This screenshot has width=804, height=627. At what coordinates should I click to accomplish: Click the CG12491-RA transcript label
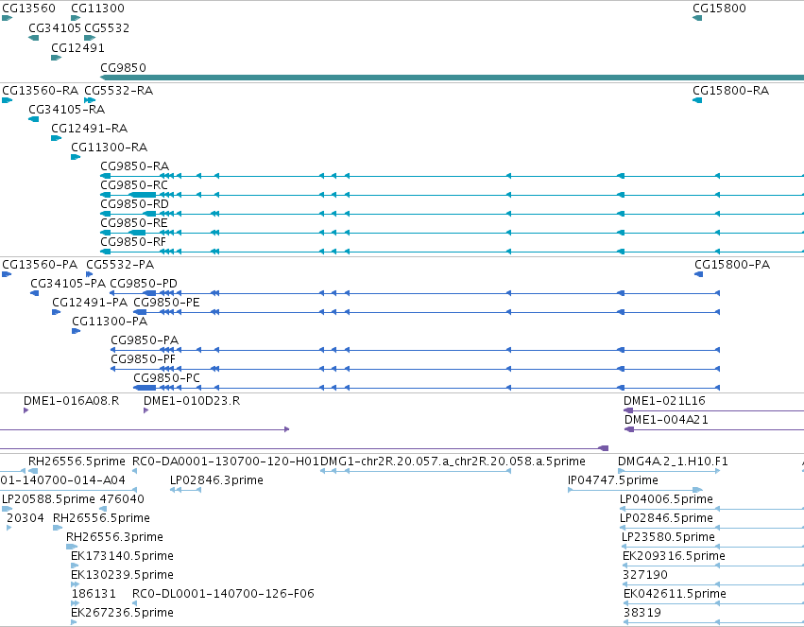pos(89,129)
